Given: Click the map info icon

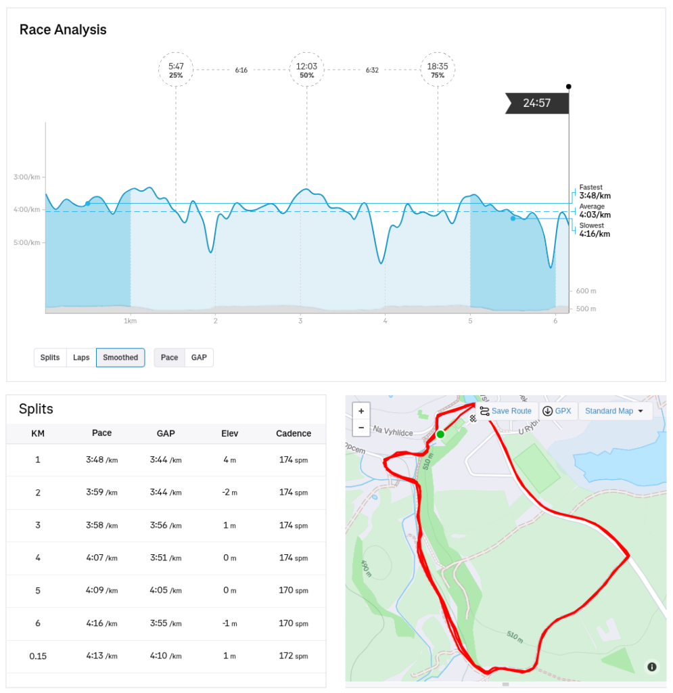Looking at the screenshot, I should click(652, 667).
